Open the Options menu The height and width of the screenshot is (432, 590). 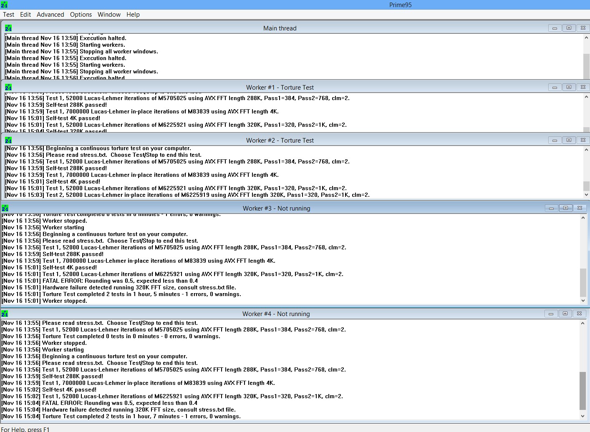coord(81,15)
